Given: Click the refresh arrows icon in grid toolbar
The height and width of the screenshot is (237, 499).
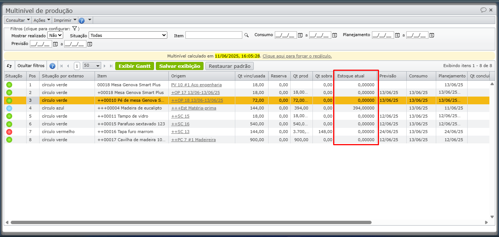Looking at the screenshot, I should (10, 66).
